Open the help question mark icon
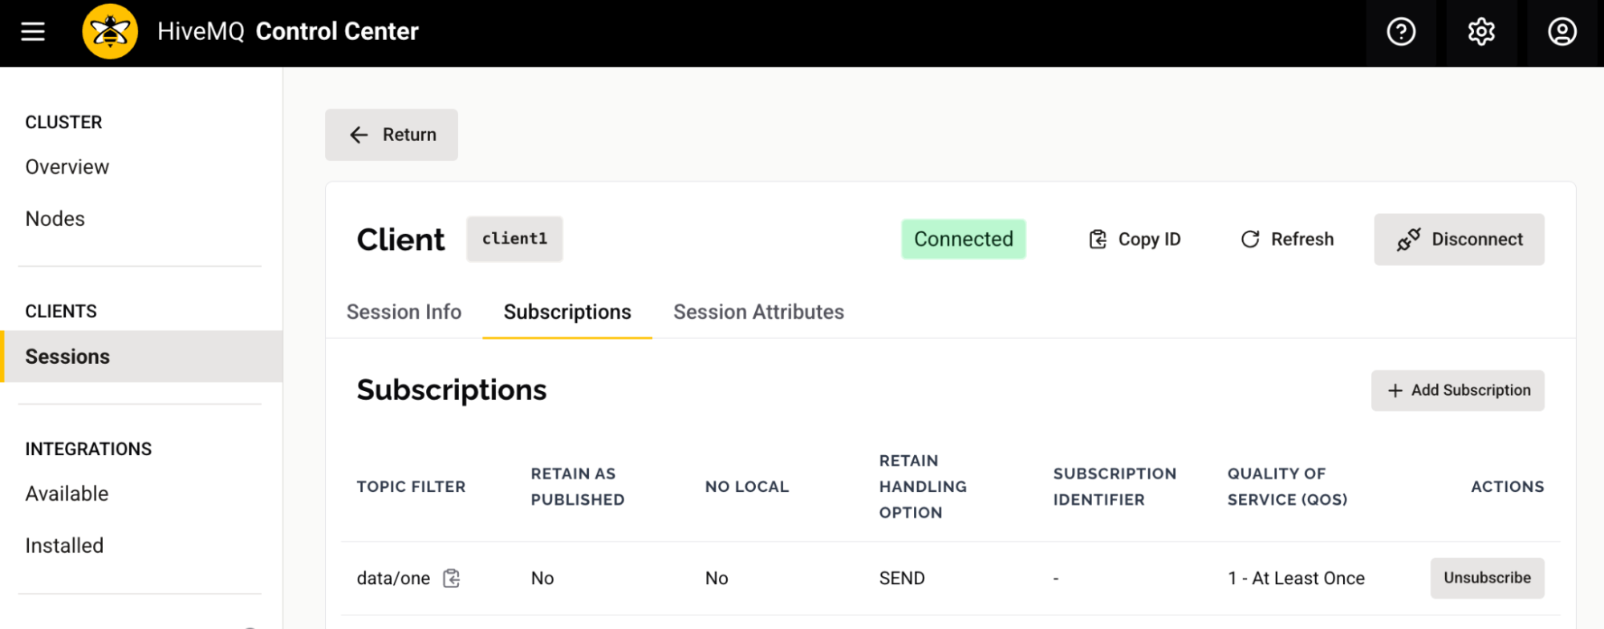 (1401, 32)
